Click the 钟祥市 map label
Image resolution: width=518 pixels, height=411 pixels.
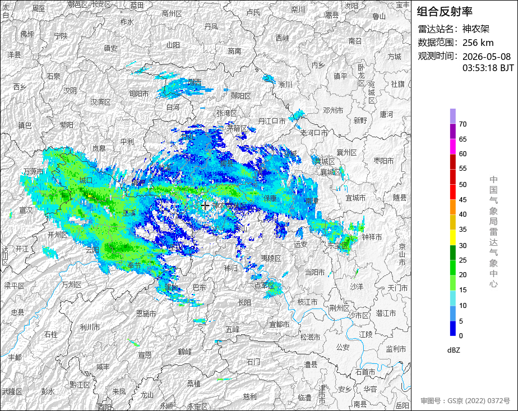pyautogui.click(x=372, y=237)
